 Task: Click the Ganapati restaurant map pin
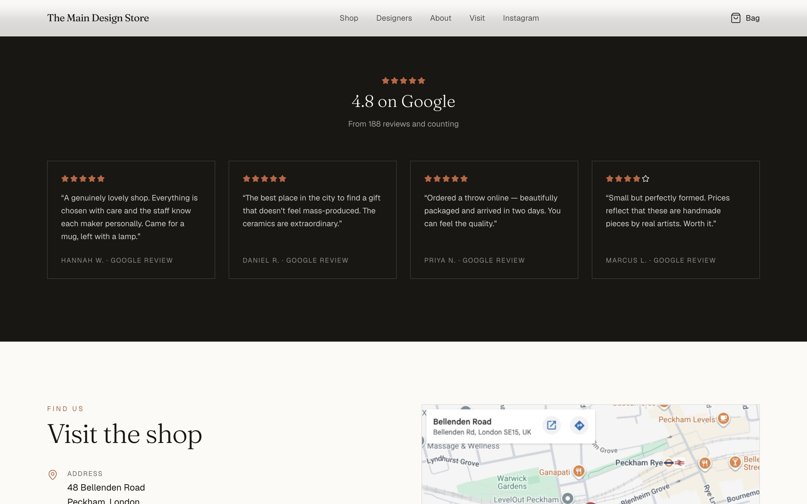coord(579,471)
